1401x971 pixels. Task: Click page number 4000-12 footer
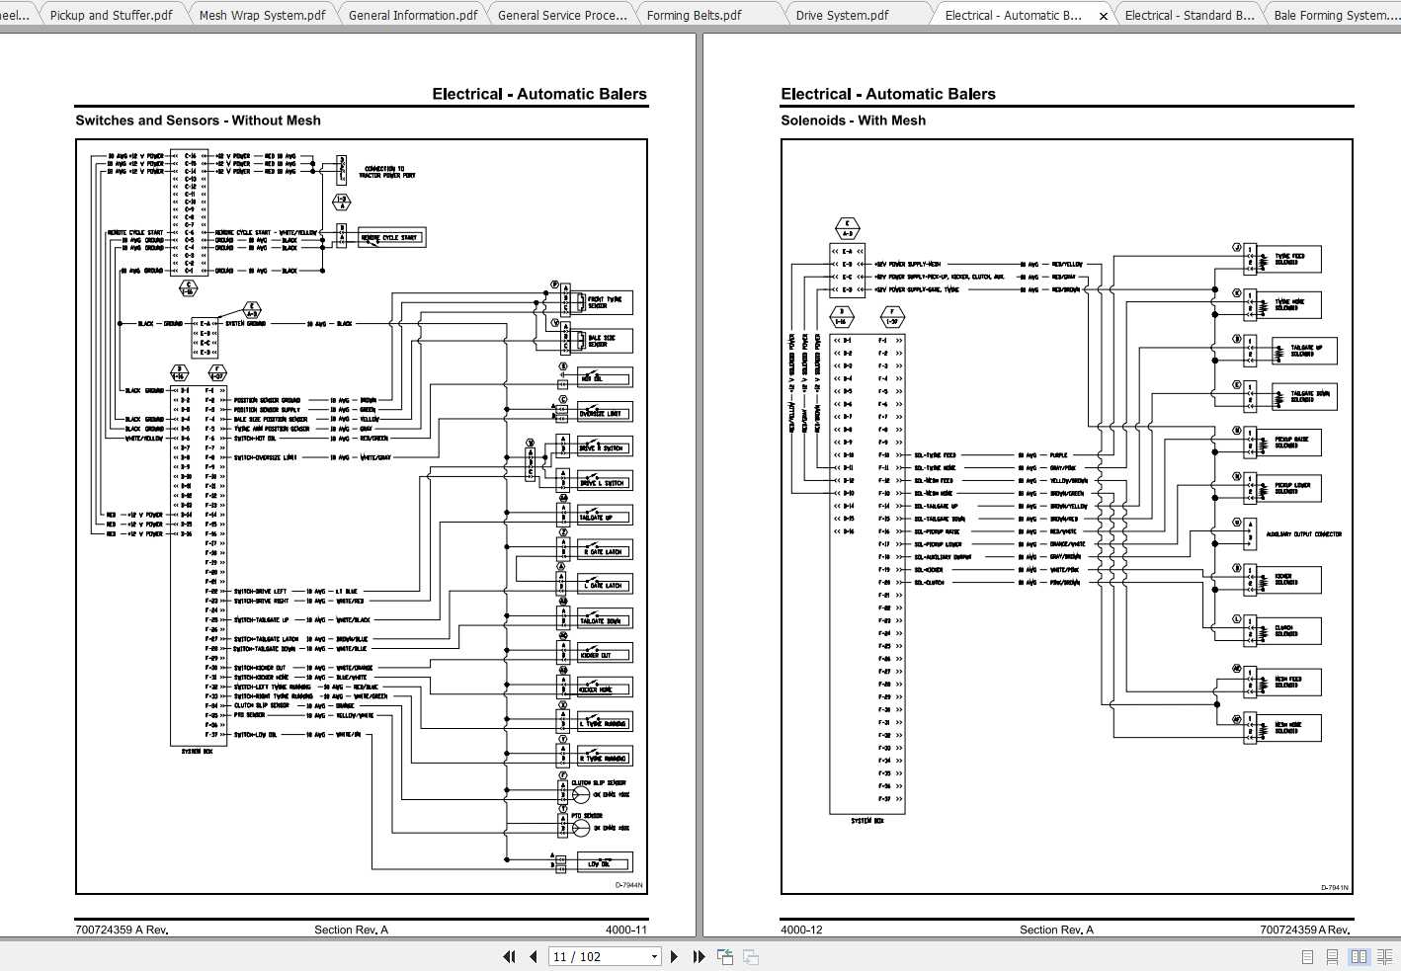pos(801,930)
